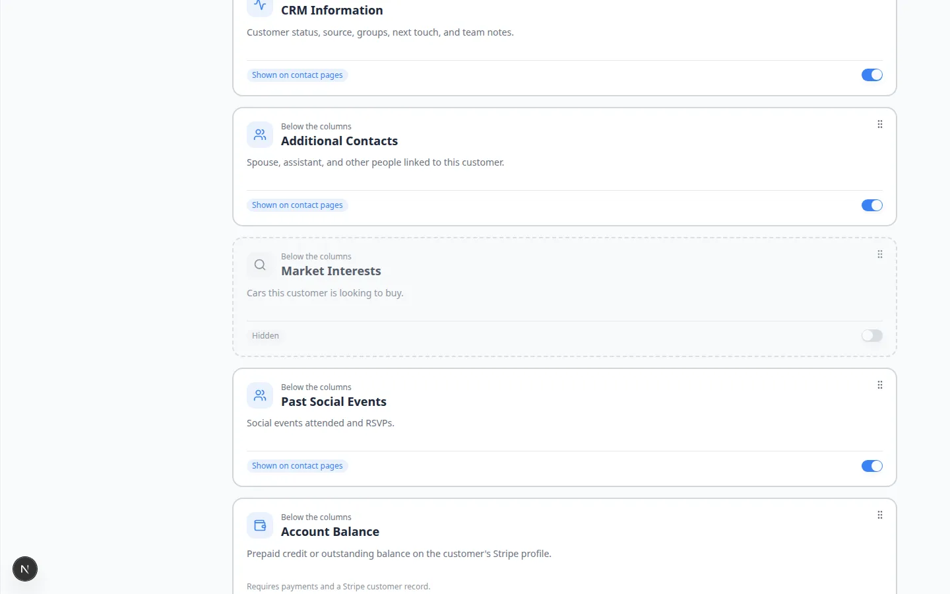Image resolution: width=950 pixels, height=594 pixels.
Task: Select the 'Additional Contacts' heading
Action: [339, 141]
